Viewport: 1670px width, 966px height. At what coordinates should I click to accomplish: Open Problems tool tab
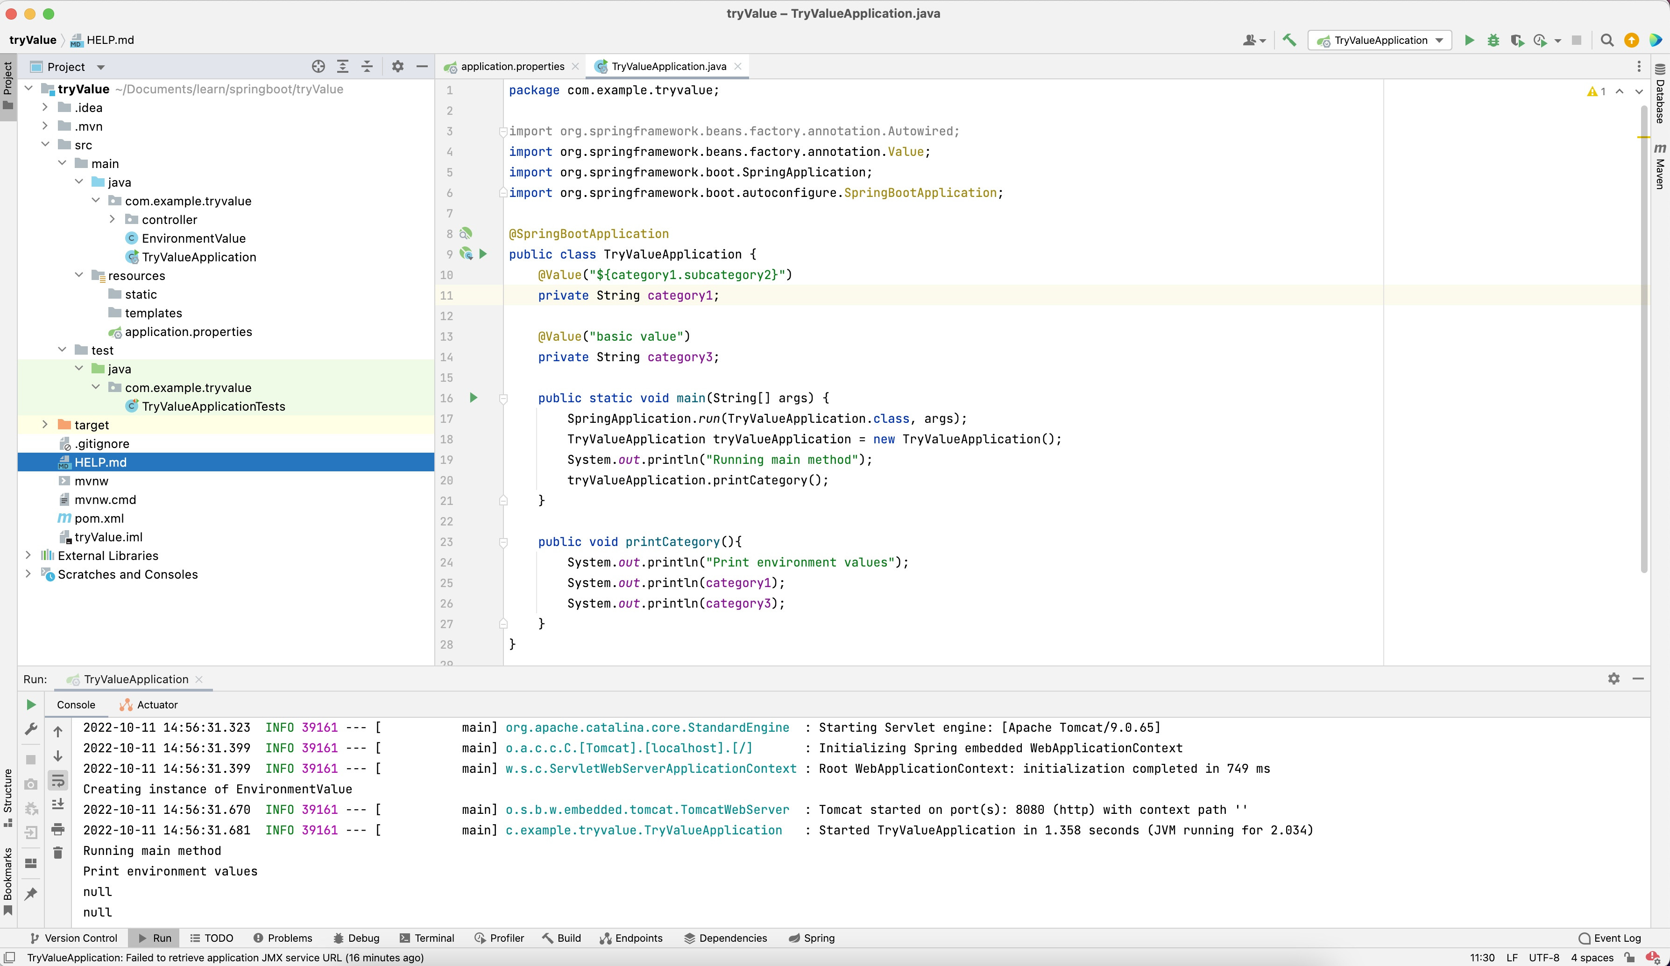point(283,938)
